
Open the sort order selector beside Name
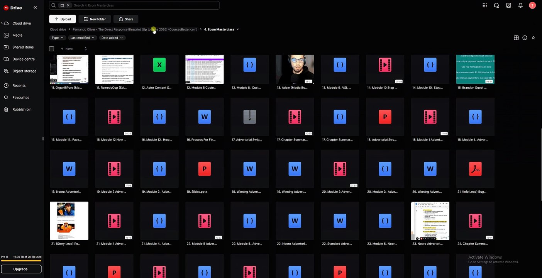85,49
